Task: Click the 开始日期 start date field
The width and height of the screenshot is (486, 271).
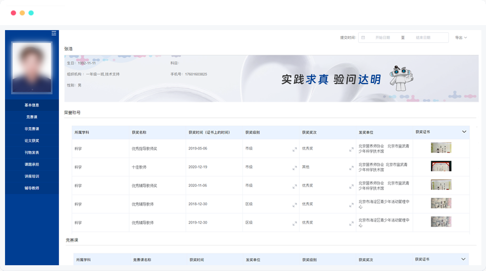Action: (x=382, y=37)
